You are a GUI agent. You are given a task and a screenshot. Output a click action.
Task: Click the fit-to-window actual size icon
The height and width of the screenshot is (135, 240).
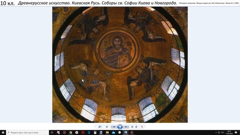pos(107,127)
